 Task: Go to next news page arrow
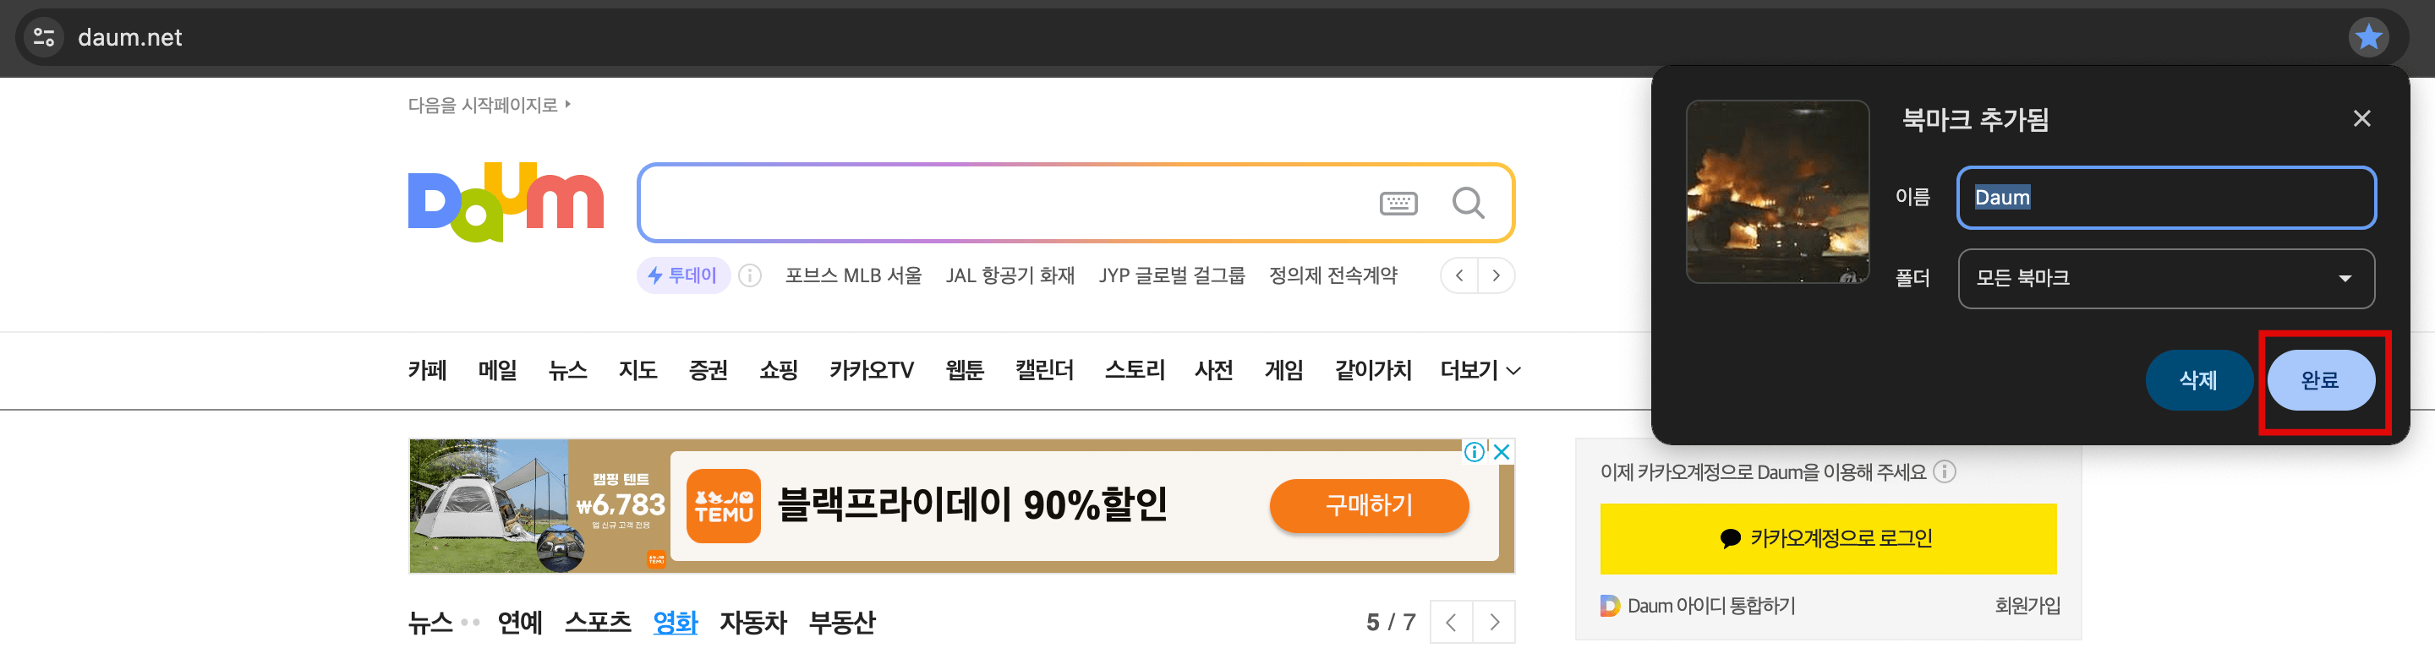(1495, 622)
